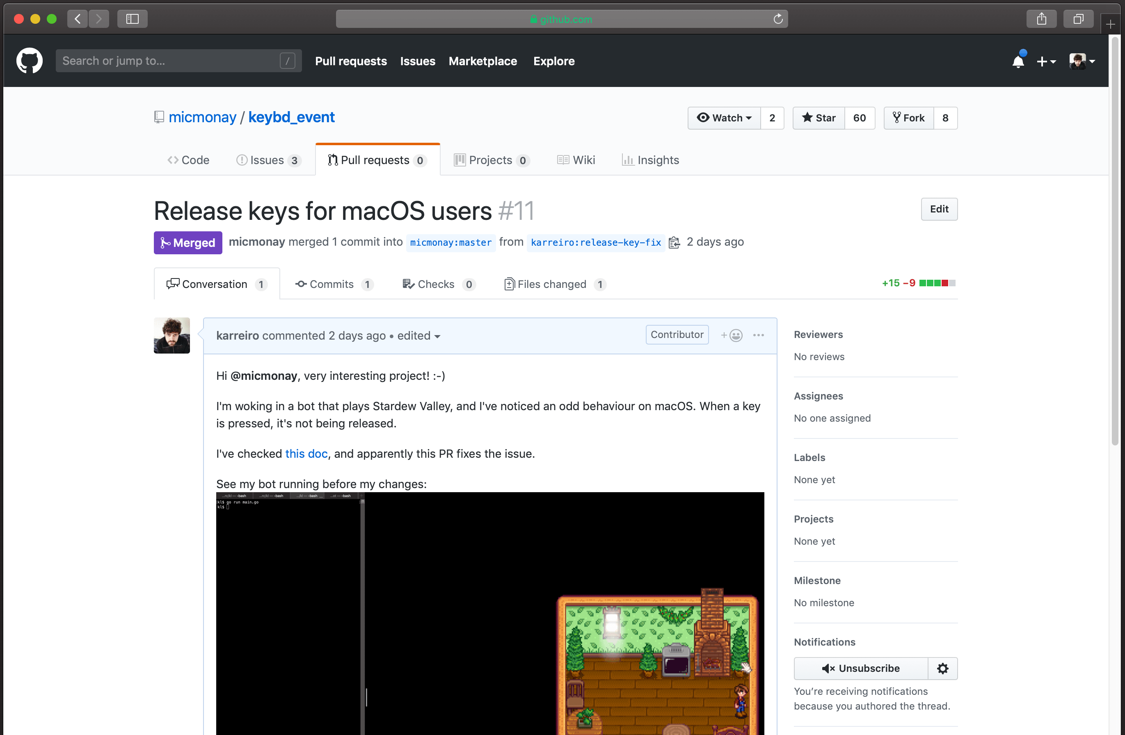View the 60 stargazers count

click(x=860, y=118)
